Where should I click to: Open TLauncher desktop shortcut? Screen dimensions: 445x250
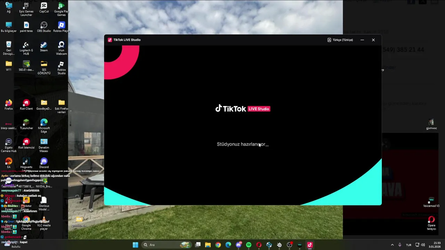coord(26,124)
